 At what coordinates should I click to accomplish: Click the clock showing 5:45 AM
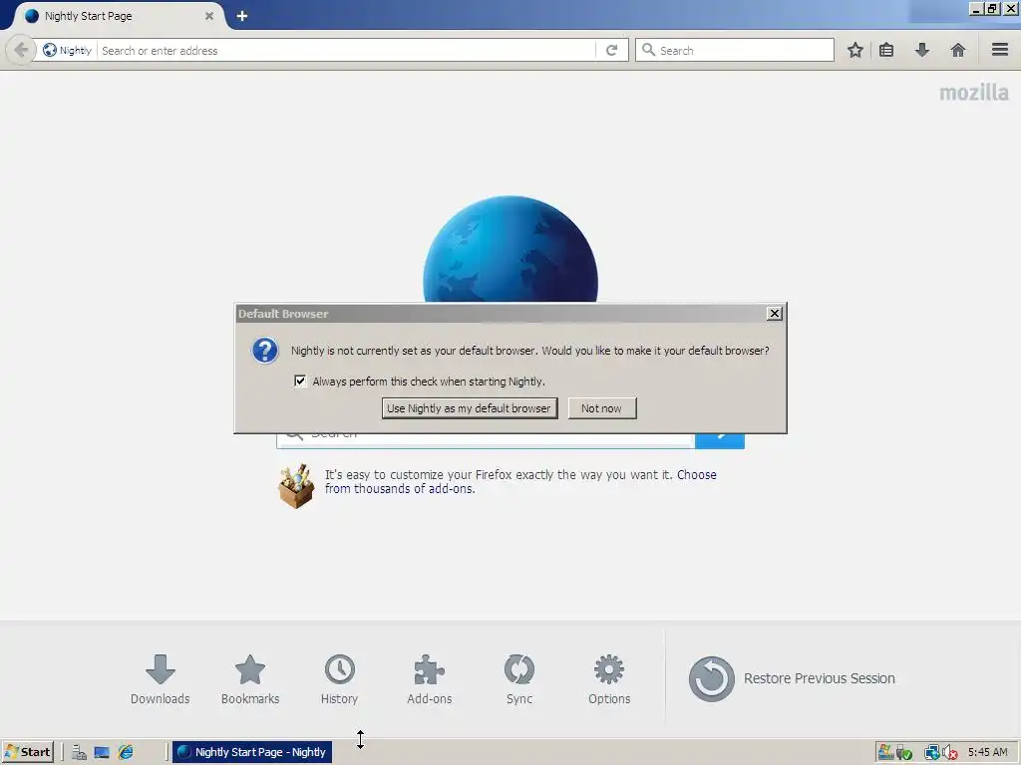point(987,752)
